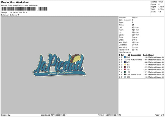Screen dimensions: 165x117
Task: Click the Max Stitch value '11.5 mm'
Action: [x=135, y=42]
